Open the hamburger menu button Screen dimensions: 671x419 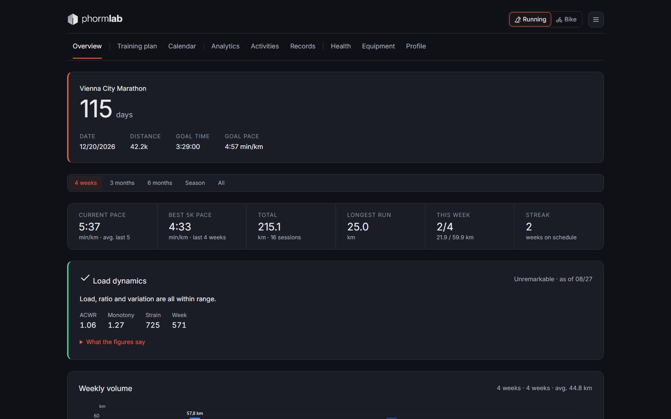[596, 20]
